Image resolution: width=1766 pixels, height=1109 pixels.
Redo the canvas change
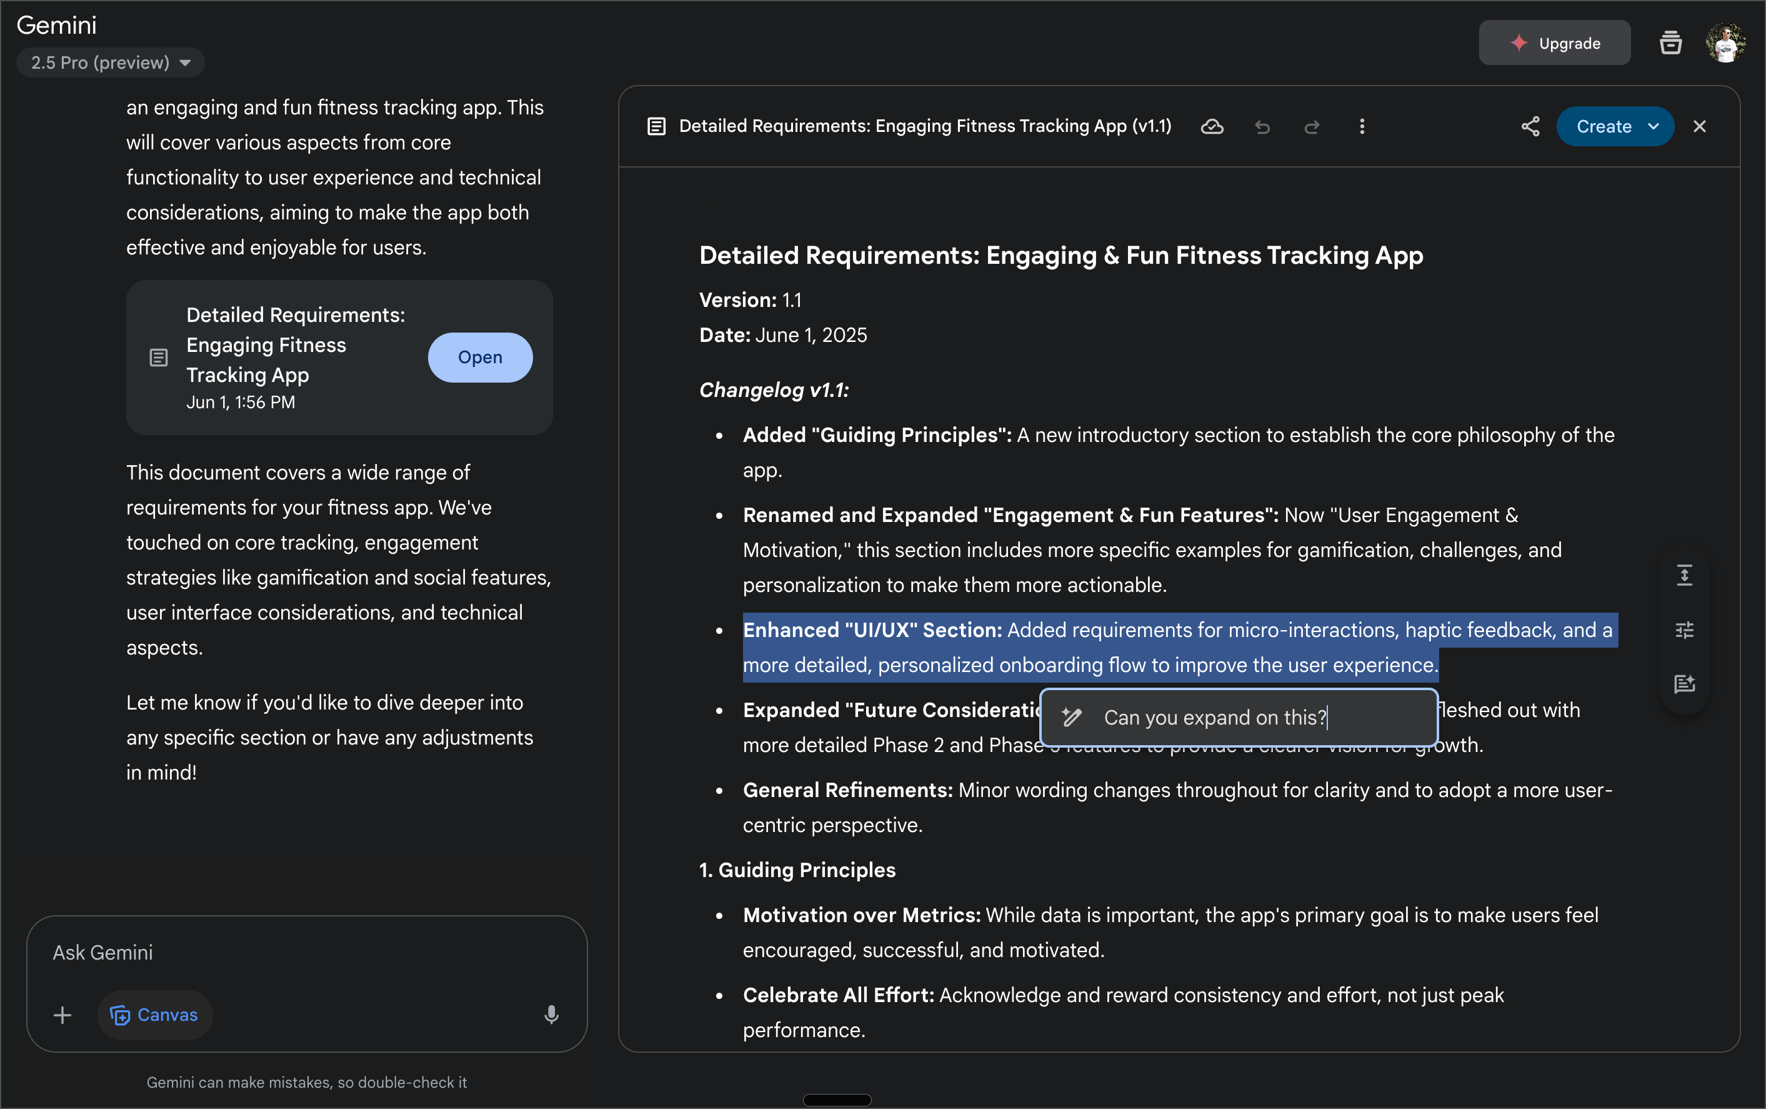[x=1312, y=127]
